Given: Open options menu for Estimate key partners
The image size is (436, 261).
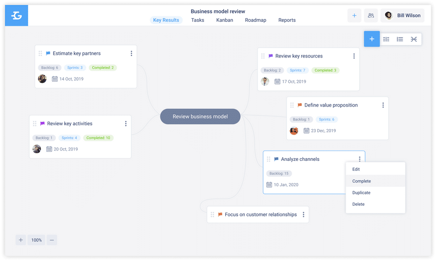Looking at the screenshot, I should click(x=131, y=53).
